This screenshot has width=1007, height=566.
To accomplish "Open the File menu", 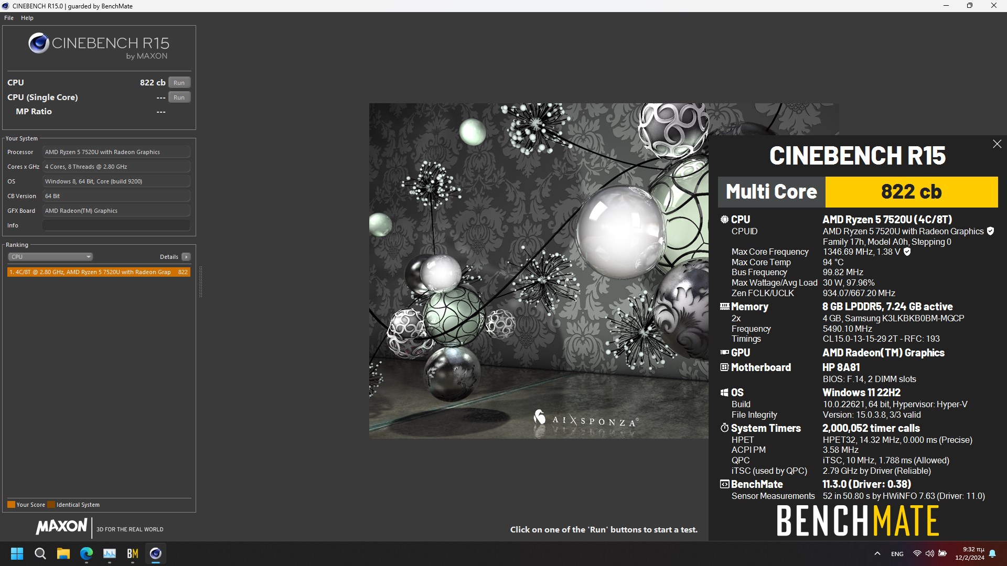I will click(x=9, y=18).
